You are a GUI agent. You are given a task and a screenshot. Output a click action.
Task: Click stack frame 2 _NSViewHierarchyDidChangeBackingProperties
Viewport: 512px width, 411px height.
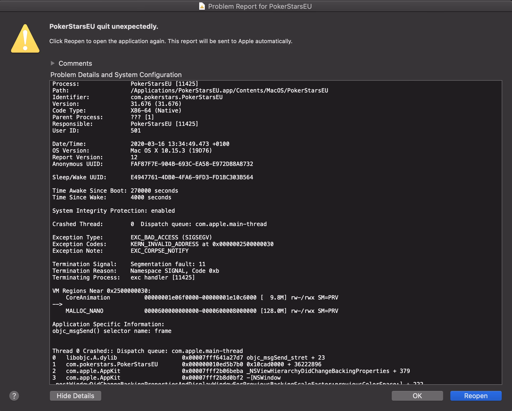[231, 371]
